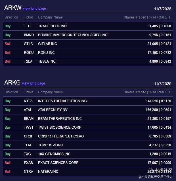Click the TXG 10X Genomics row
Image resolution: width=176 pixels, height=181 pixels.
88,154
